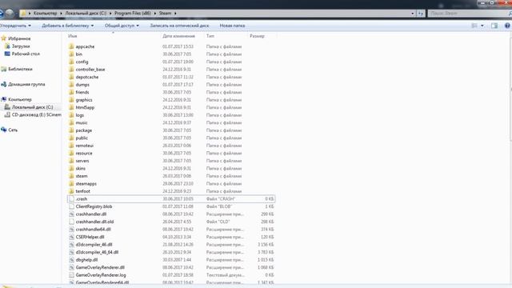Select the controller_base folder icon

pyautogui.click(x=71, y=70)
